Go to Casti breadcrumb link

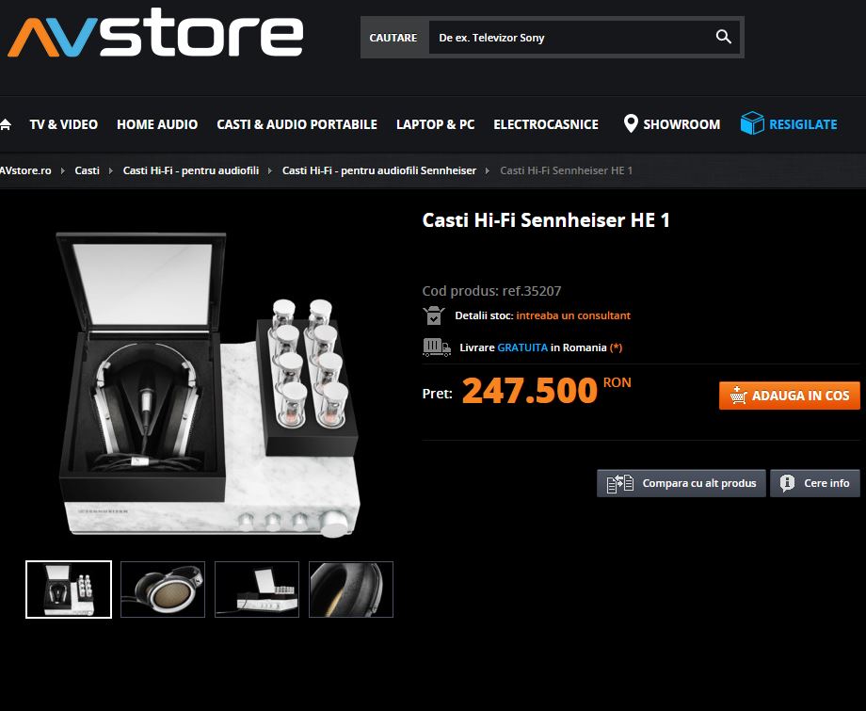pyautogui.click(x=88, y=170)
